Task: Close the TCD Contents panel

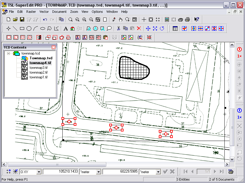Action: [54, 47]
